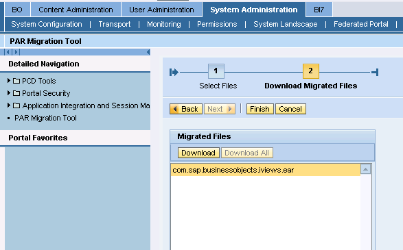Collapse the Detailed Navigation panel
Screen dimensions: 403x250
pos(148,52)
